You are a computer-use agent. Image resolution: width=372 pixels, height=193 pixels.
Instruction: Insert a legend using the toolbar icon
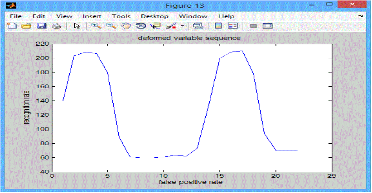(232, 26)
